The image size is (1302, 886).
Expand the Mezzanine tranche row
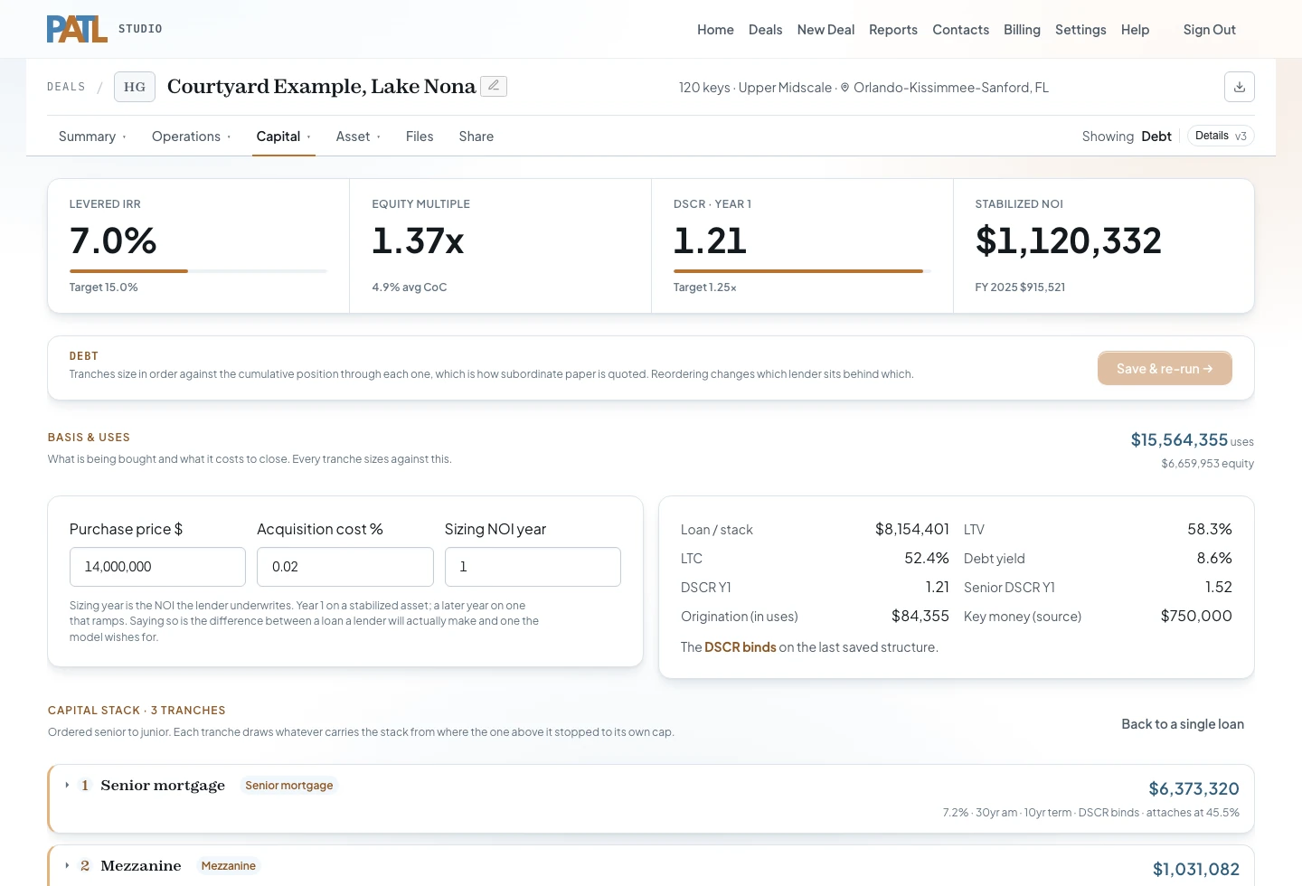[x=67, y=866]
